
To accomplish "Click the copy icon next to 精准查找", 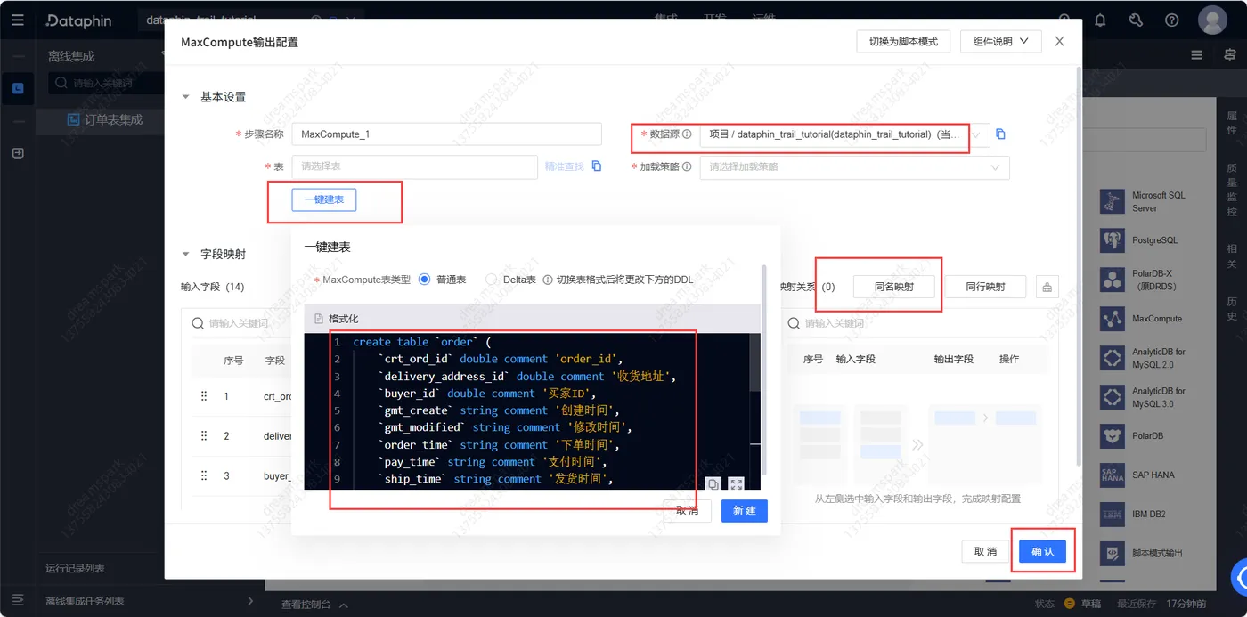I will pyautogui.click(x=597, y=166).
